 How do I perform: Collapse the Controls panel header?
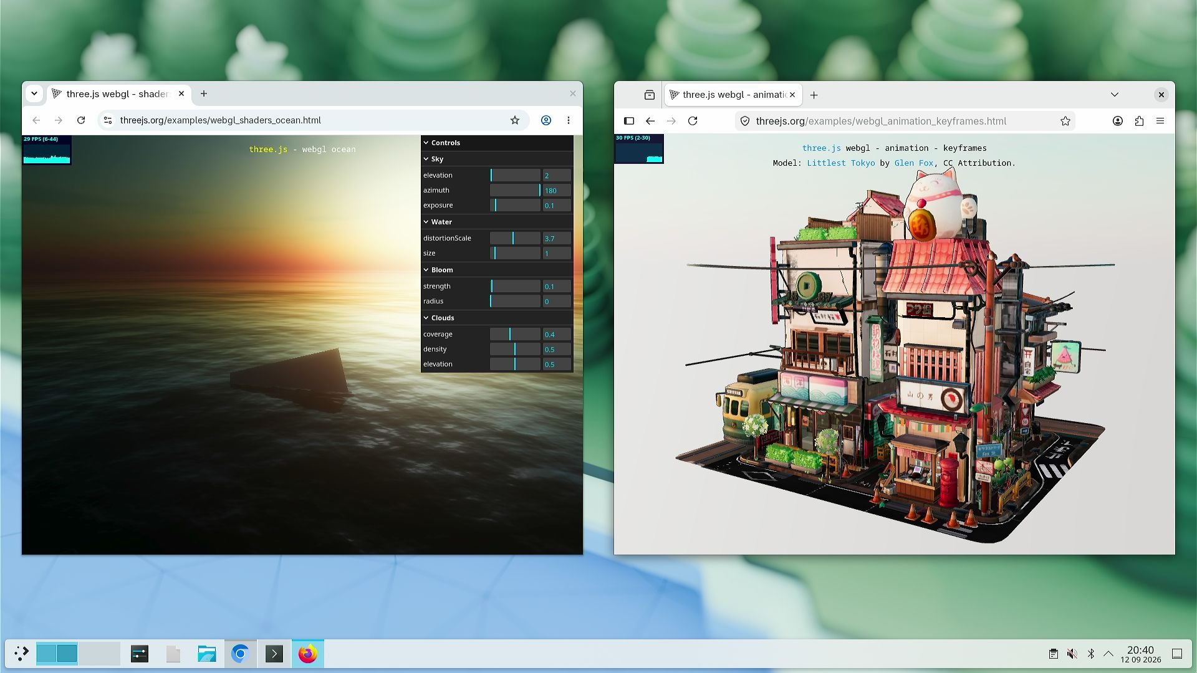tap(497, 143)
